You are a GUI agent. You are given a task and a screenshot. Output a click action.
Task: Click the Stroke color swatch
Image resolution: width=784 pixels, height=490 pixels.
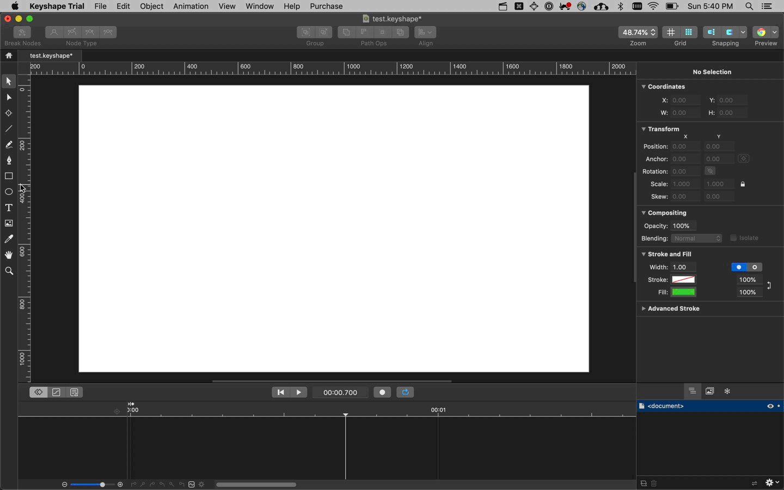[x=683, y=280]
